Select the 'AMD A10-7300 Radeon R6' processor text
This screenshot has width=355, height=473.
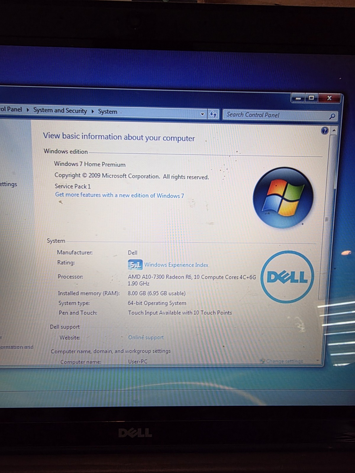[160, 277]
